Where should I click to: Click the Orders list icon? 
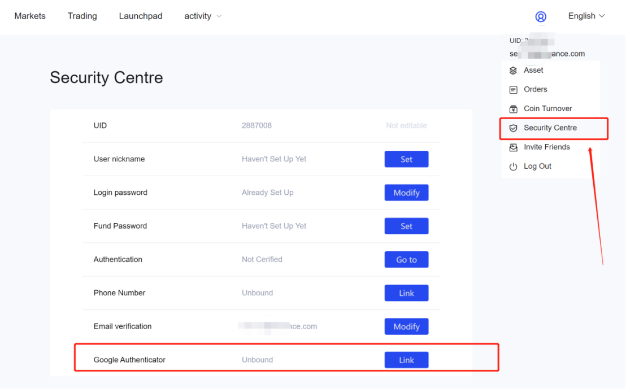tap(513, 90)
